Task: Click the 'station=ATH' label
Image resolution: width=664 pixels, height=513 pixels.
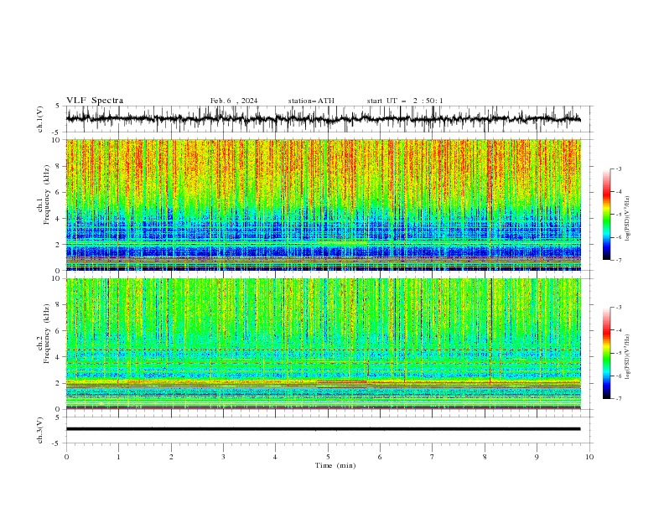Action: point(311,101)
